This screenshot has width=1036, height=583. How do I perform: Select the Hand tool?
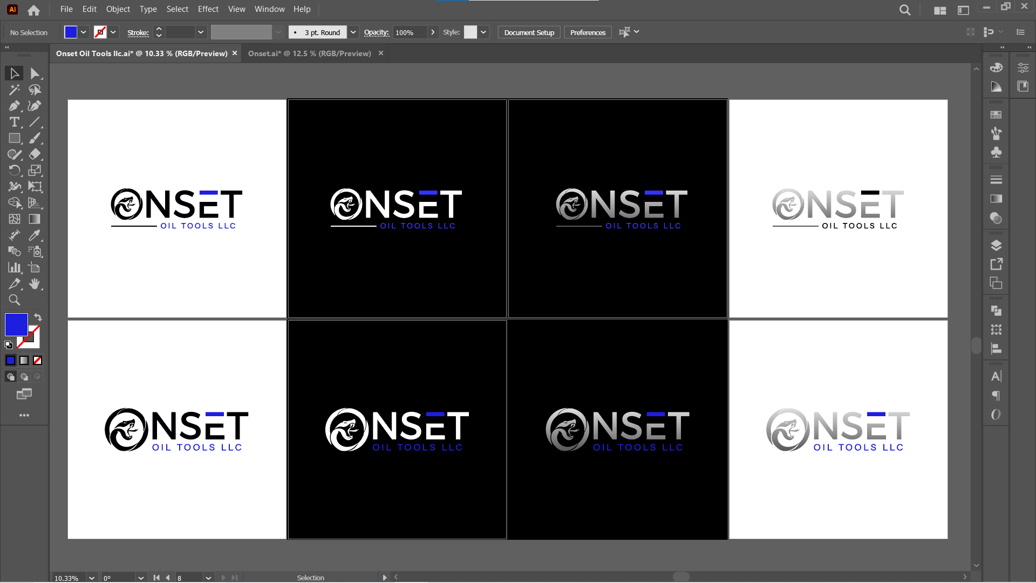[x=35, y=284]
